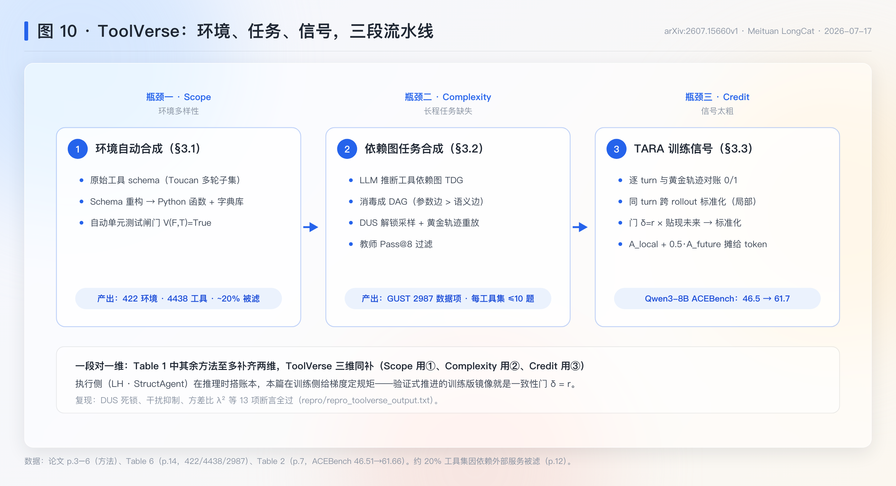
Task: Click the "门 δ=r × 贴现未来 → 标准化" bullet
Action: pos(685,223)
